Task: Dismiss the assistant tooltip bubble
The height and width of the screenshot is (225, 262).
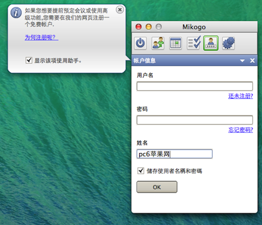Action: (x=120, y=10)
